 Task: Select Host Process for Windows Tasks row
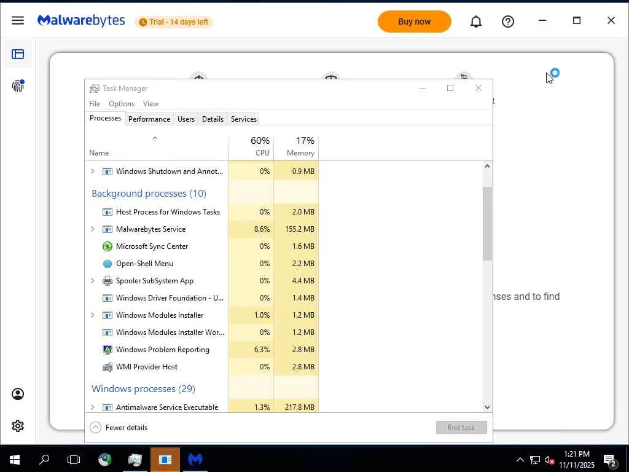pyautogui.click(x=201, y=212)
